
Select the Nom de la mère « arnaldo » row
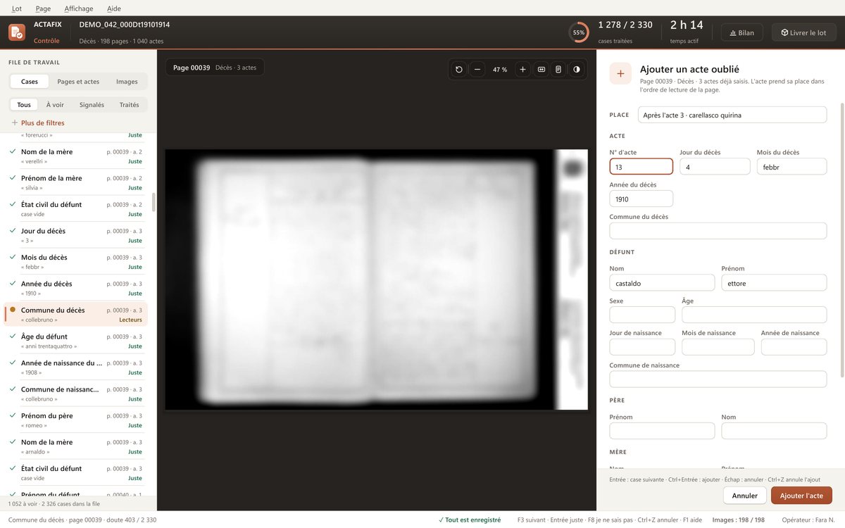75,446
